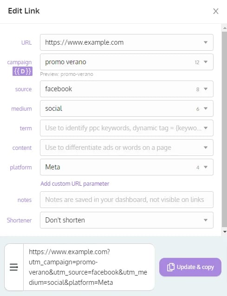The width and height of the screenshot is (227, 296).
Task: Focus the notes input field
Action: (126, 200)
